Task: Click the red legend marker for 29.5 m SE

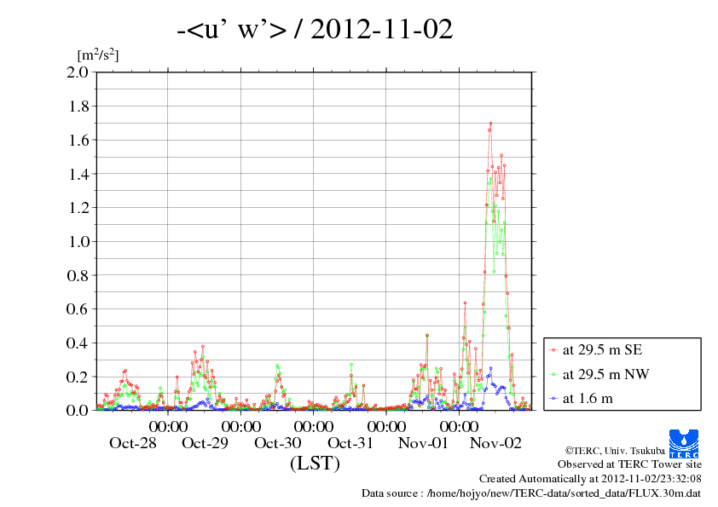Action: point(553,350)
